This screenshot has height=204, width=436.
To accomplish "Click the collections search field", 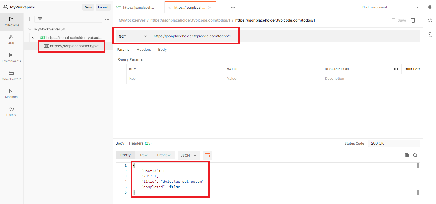I will 68,19.
